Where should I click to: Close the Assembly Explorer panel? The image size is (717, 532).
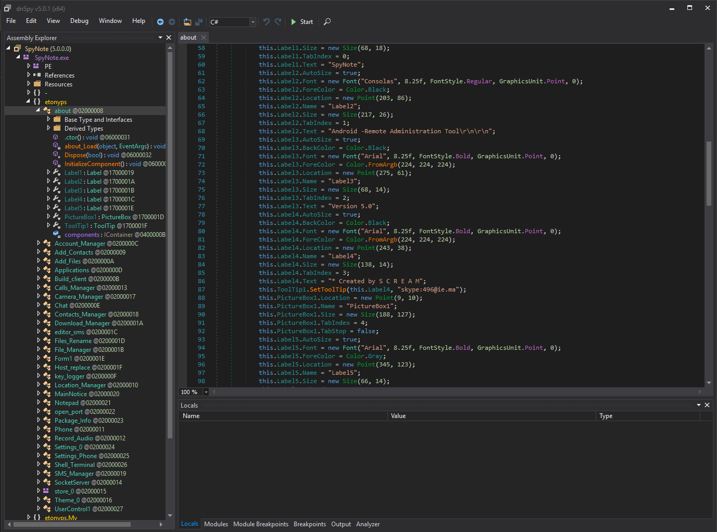click(x=169, y=37)
